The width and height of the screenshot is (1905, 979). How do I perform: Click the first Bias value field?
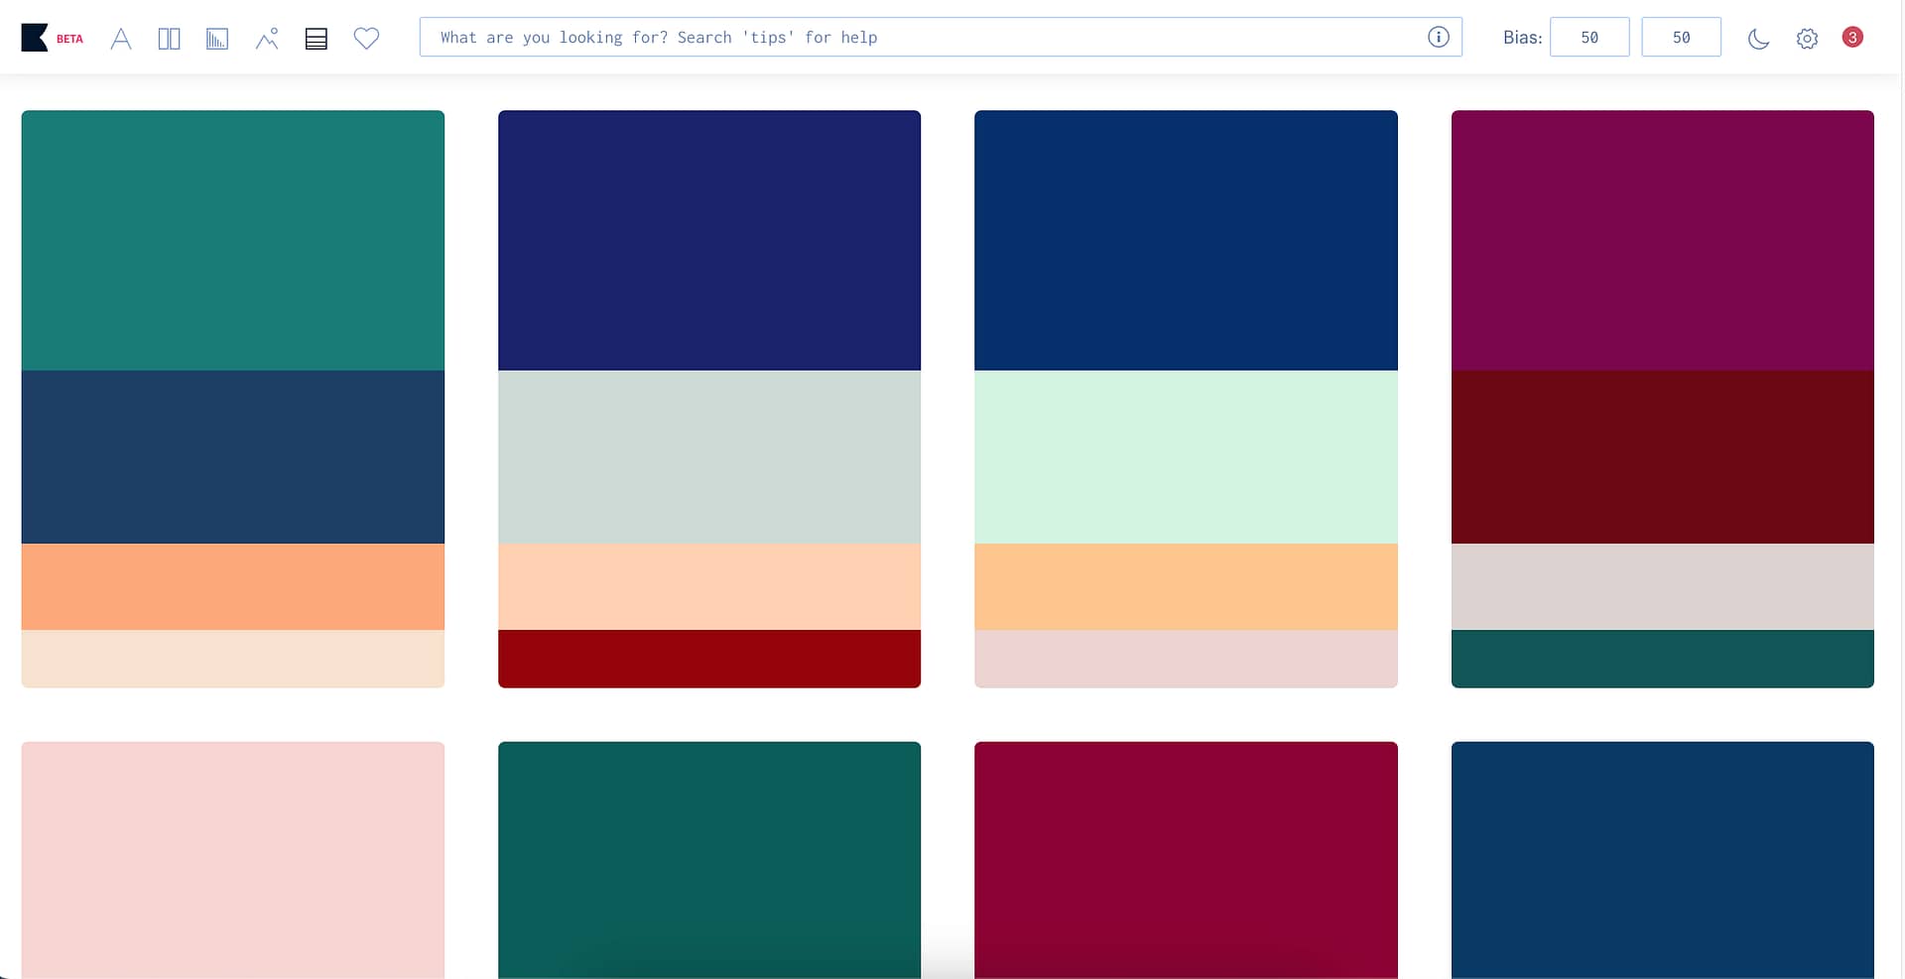[1589, 37]
